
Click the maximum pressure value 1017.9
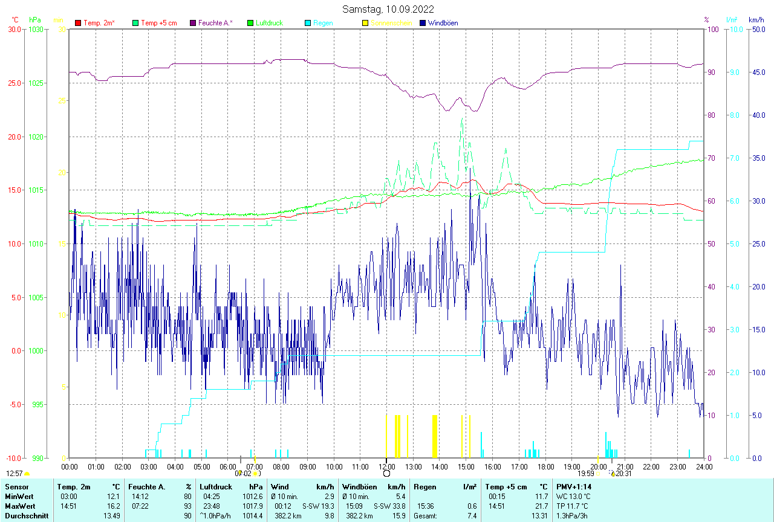pyautogui.click(x=253, y=506)
